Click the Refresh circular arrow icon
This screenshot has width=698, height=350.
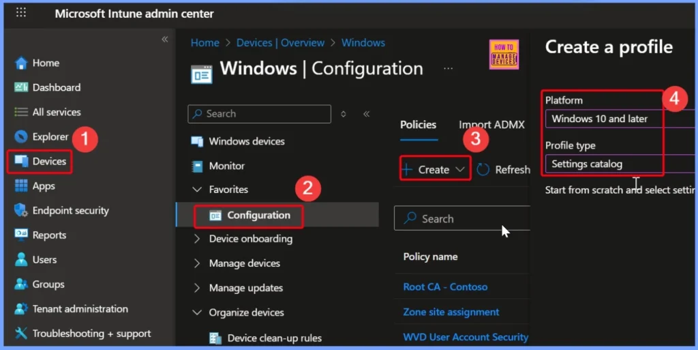pyautogui.click(x=483, y=170)
